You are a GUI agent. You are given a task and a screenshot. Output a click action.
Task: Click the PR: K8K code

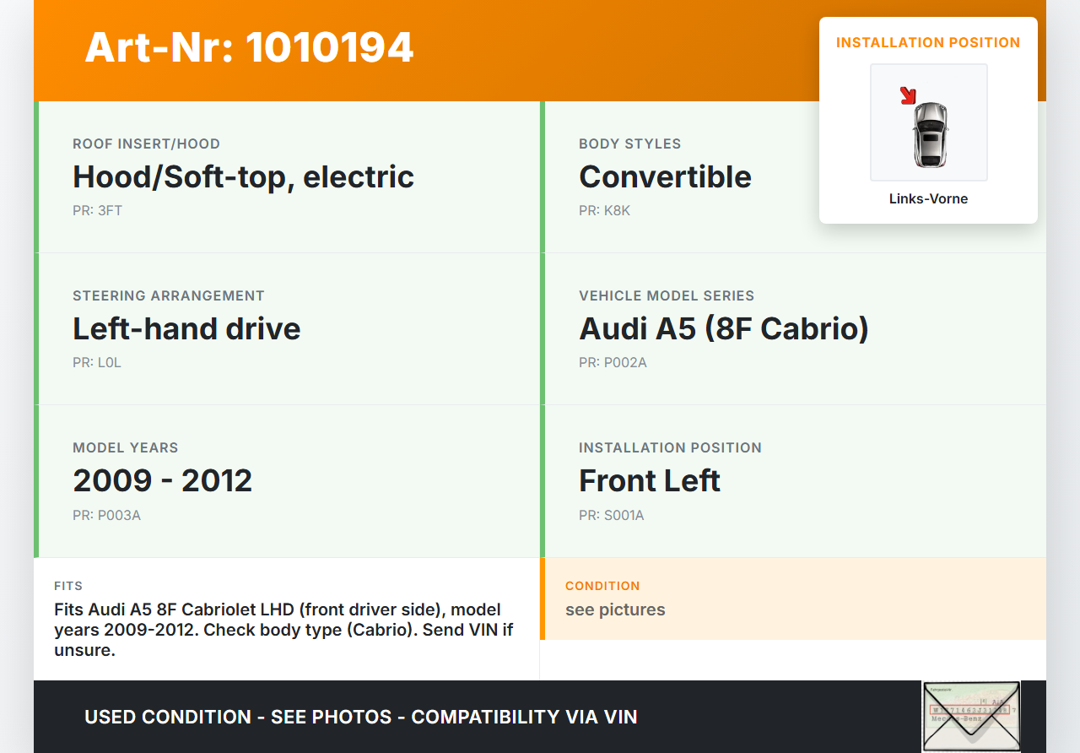point(604,211)
